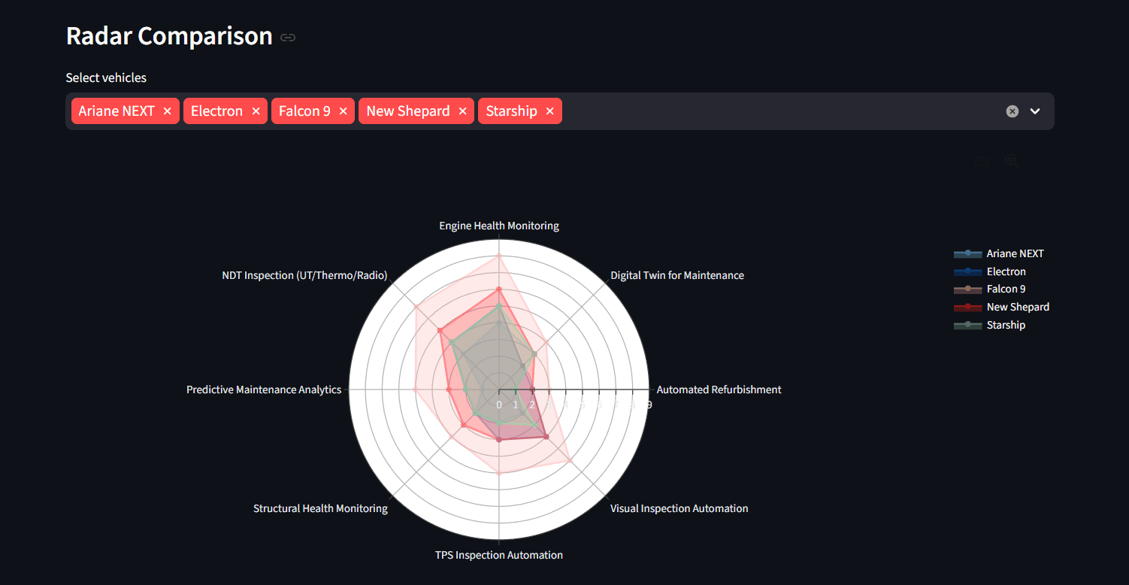Select the New Shepard chip label

pos(408,111)
